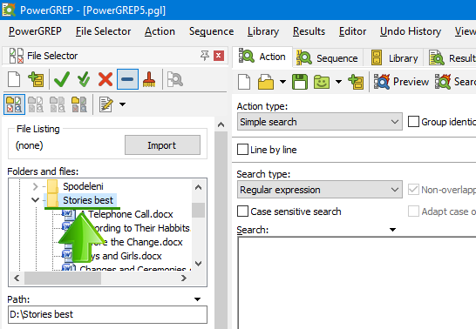Clear selection marks with the brush icon
This screenshot has width=476, height=329.
click(149, 79)
